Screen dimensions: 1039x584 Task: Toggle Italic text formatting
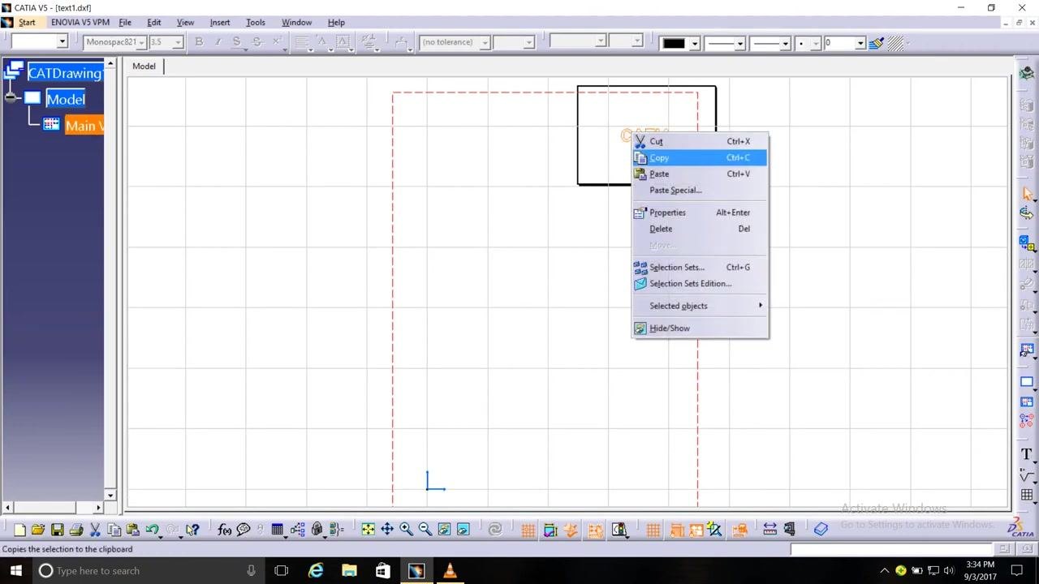click(x=218, y=42)
